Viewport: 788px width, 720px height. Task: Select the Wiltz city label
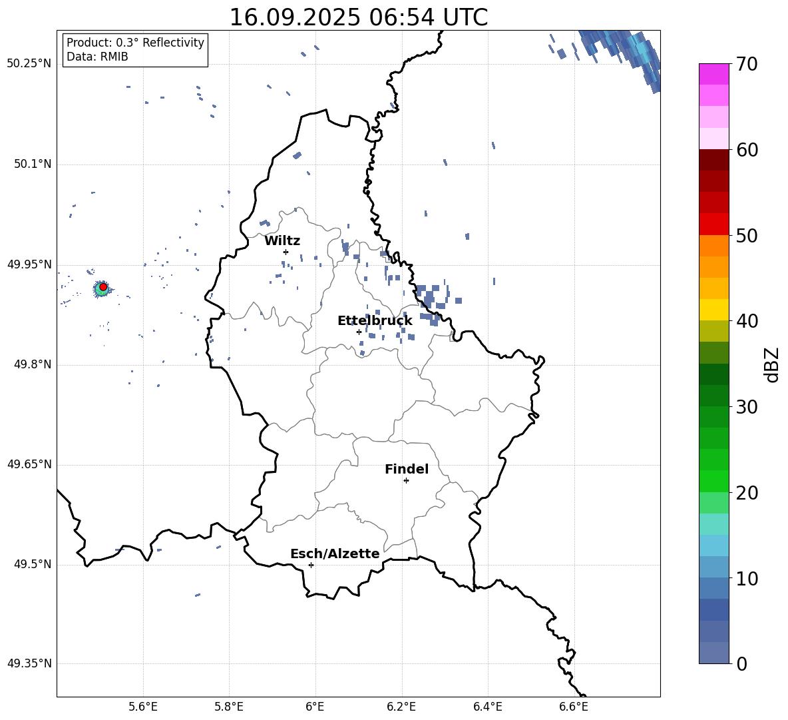tap(282, 241)
